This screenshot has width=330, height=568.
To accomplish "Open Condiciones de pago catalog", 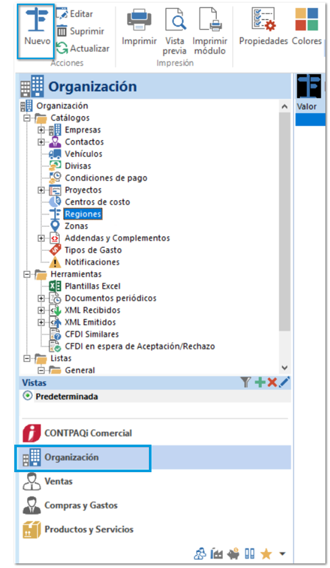I will 106,178.
